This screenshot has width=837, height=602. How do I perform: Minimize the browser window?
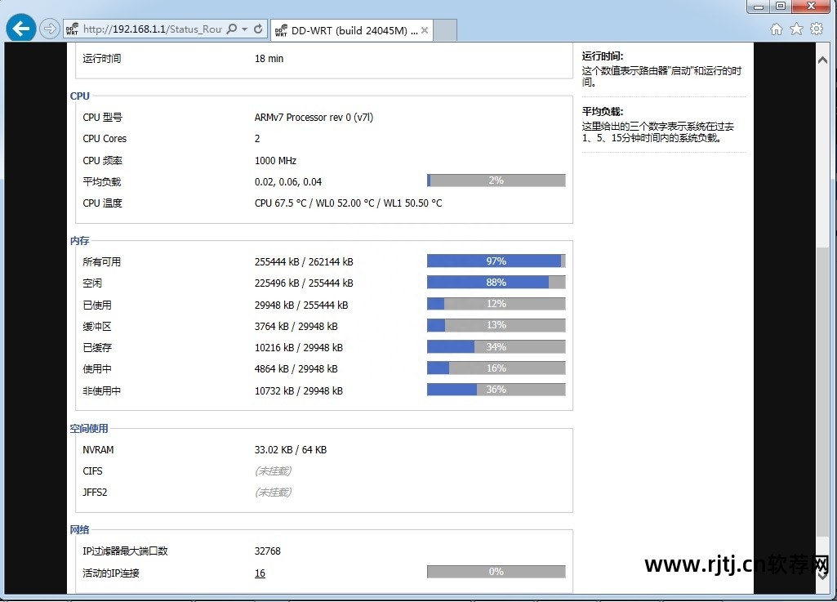759,7
